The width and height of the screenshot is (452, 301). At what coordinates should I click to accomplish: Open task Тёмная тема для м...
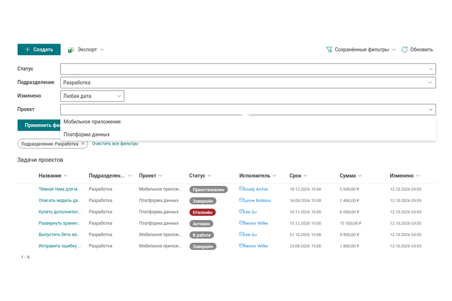coord(60,189)
